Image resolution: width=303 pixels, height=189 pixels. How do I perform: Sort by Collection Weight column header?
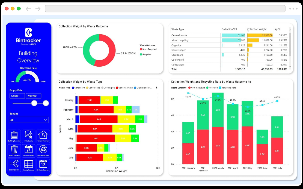(x=257, y=29)
